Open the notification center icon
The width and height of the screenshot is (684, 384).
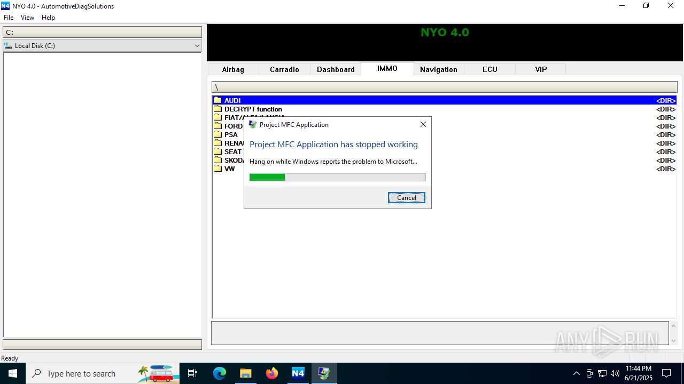pyautogui.click(x=666, y=373)
